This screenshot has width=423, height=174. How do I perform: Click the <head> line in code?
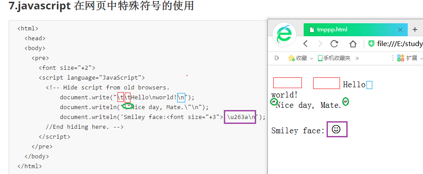point(35,38)
